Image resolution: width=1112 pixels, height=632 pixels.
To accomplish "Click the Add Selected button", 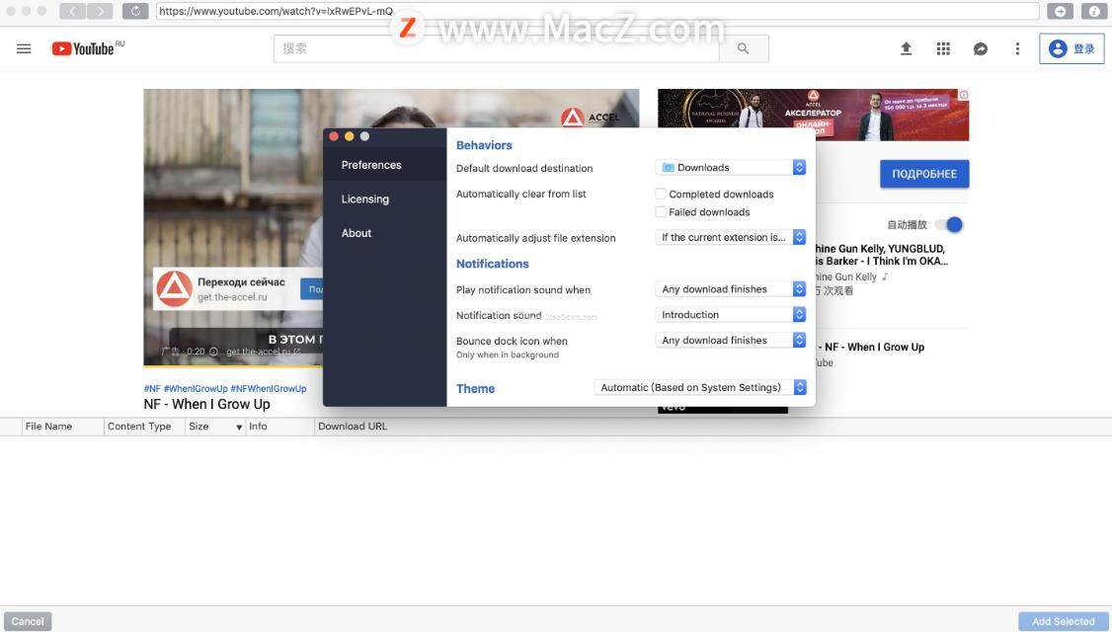I will 1063,621.
